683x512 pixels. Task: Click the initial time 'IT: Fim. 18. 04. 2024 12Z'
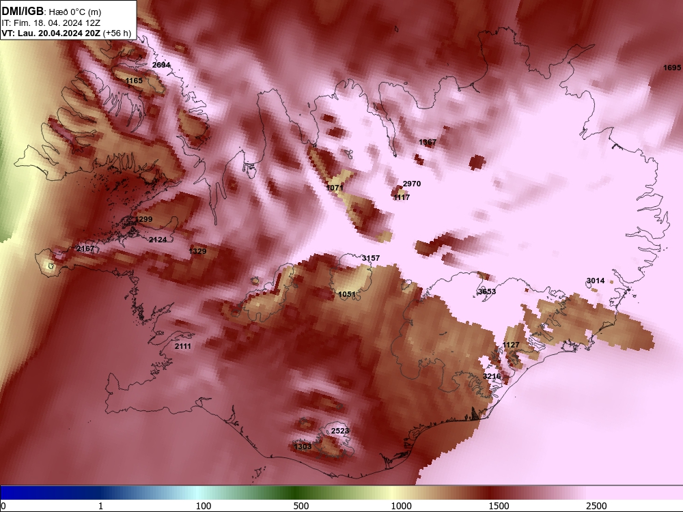51,23
